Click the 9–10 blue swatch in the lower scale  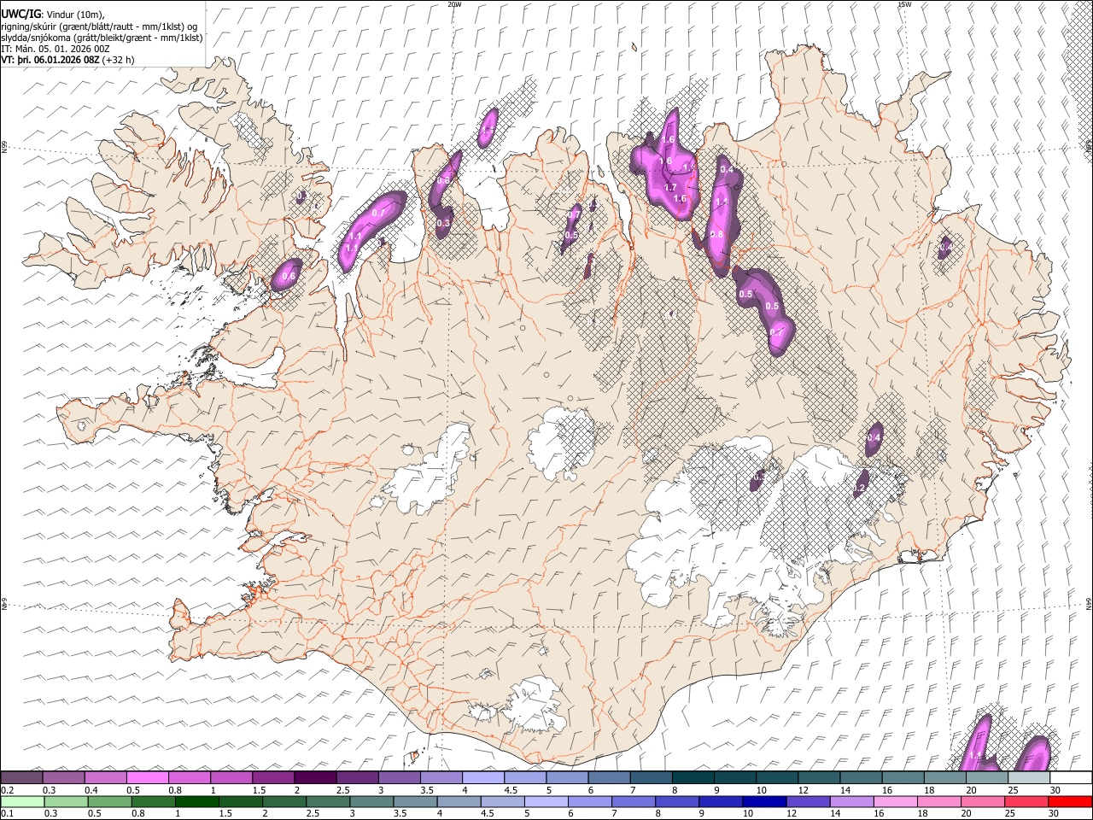pyautogui.click(x=721, y=801)
